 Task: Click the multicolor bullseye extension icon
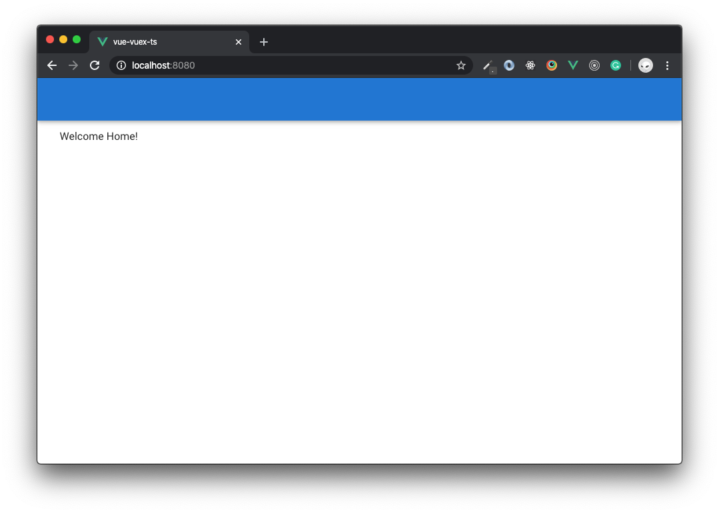[551, 65]
